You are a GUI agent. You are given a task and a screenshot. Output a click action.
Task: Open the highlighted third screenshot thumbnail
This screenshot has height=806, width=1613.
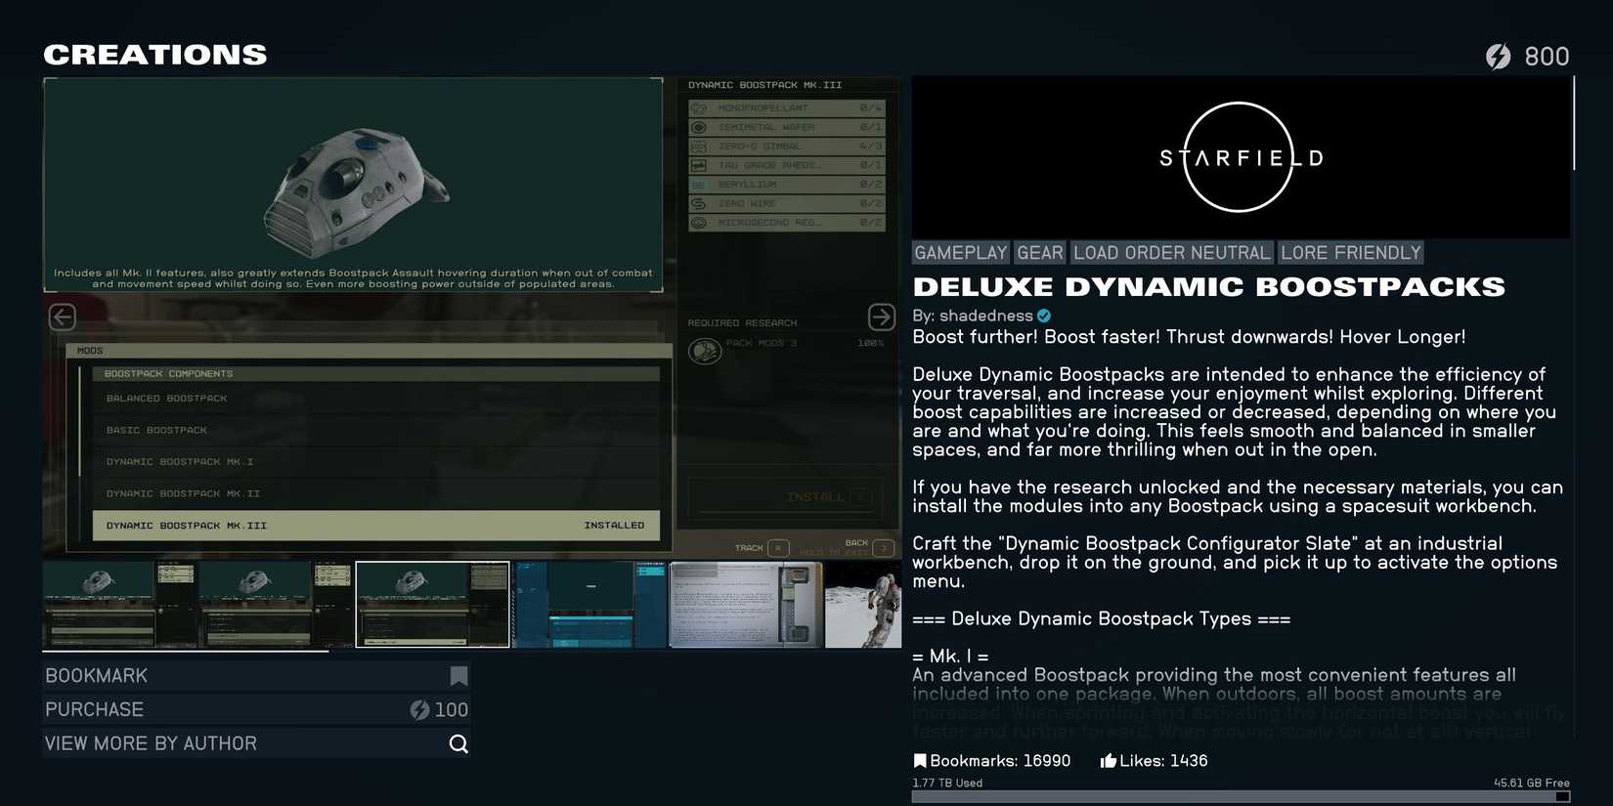[432, 604]
